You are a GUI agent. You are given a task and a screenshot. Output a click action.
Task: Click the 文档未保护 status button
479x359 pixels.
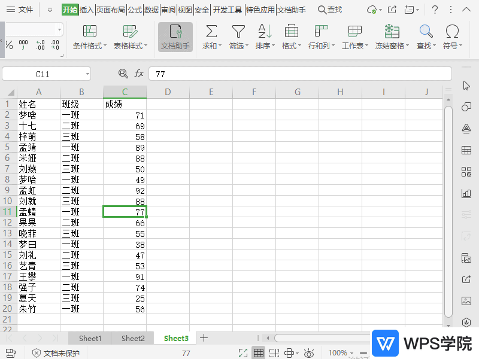click(56, 353)
